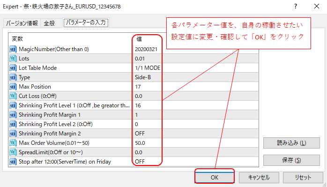Close the Expert dialog window

(x=317, y=7)
